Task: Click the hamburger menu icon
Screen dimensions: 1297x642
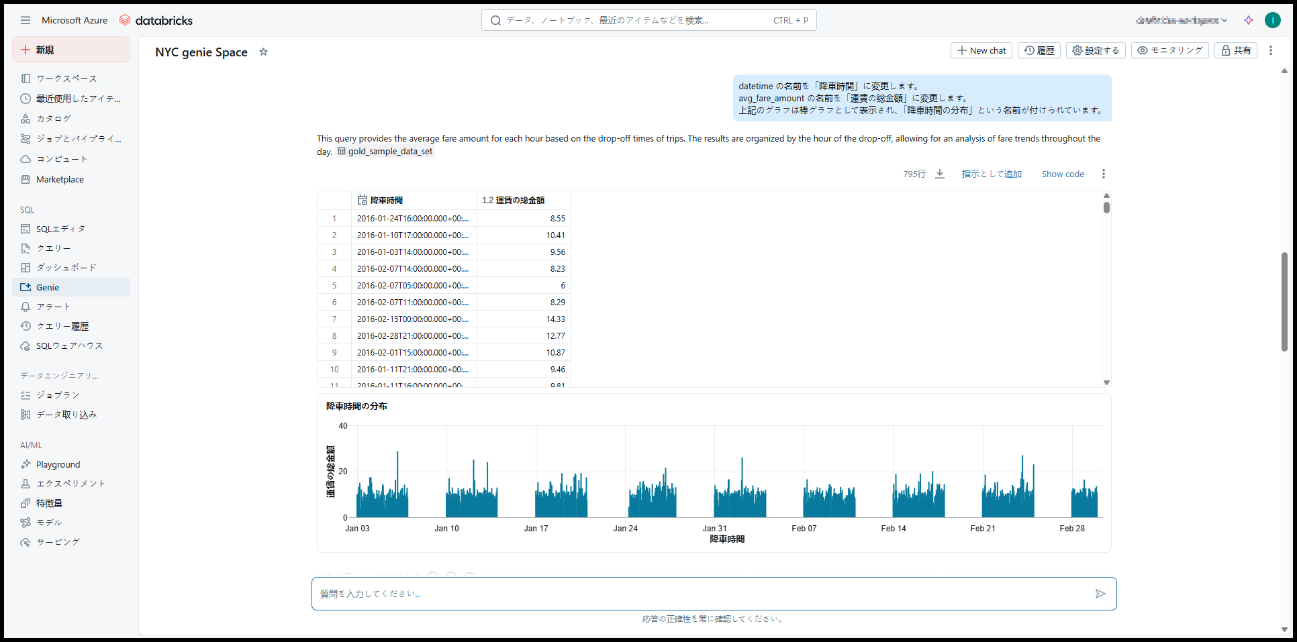Action: [26, 20]
